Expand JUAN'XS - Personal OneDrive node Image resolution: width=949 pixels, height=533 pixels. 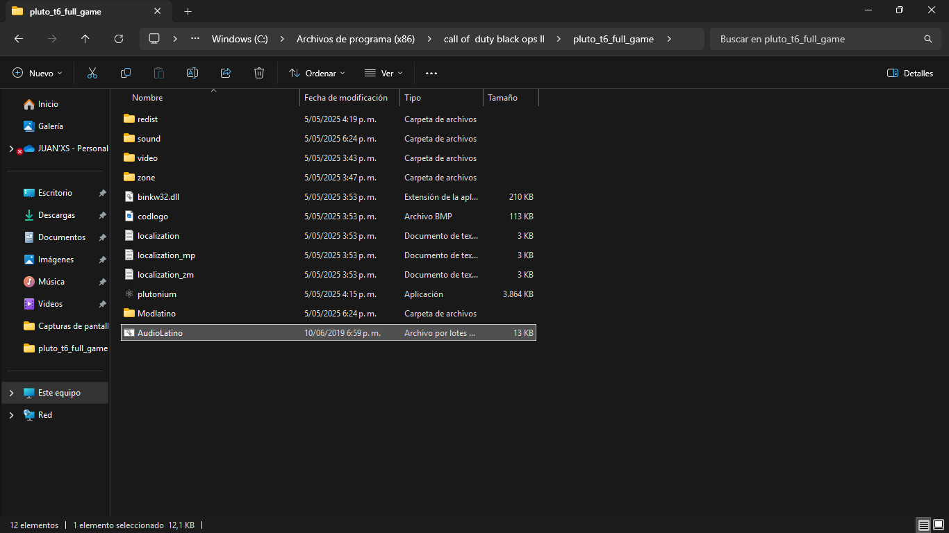pos(10,149)
